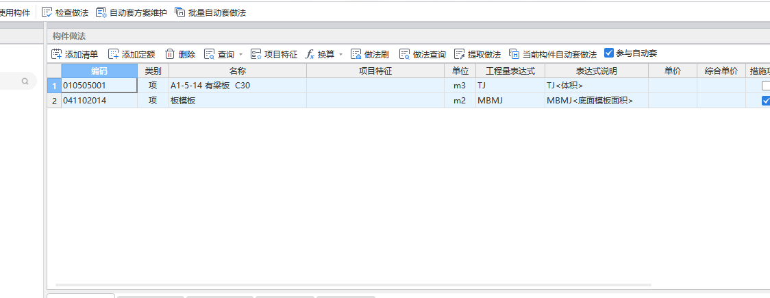Click name cell 板模板

point(238,101)
